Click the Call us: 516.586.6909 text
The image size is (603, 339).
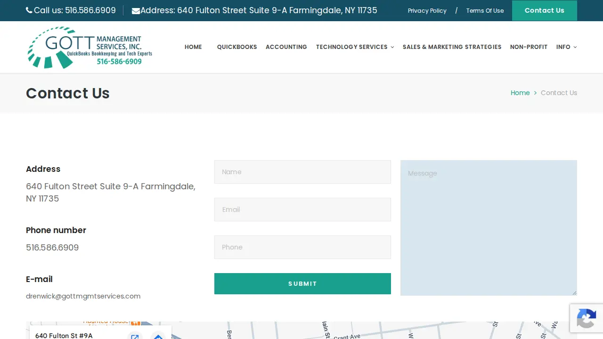tap(74, 10)
